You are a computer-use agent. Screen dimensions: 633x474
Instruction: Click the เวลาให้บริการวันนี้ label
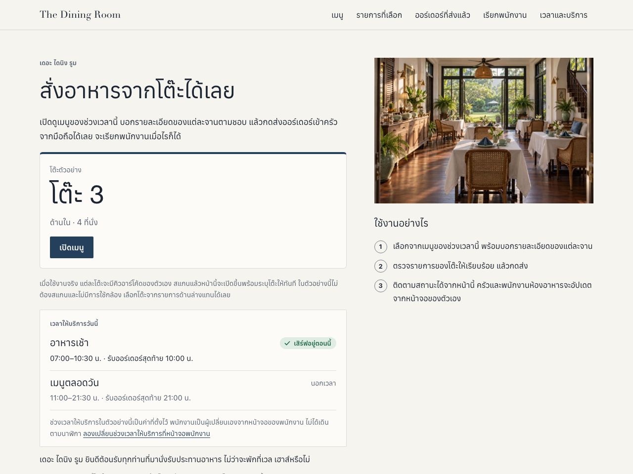74,324
